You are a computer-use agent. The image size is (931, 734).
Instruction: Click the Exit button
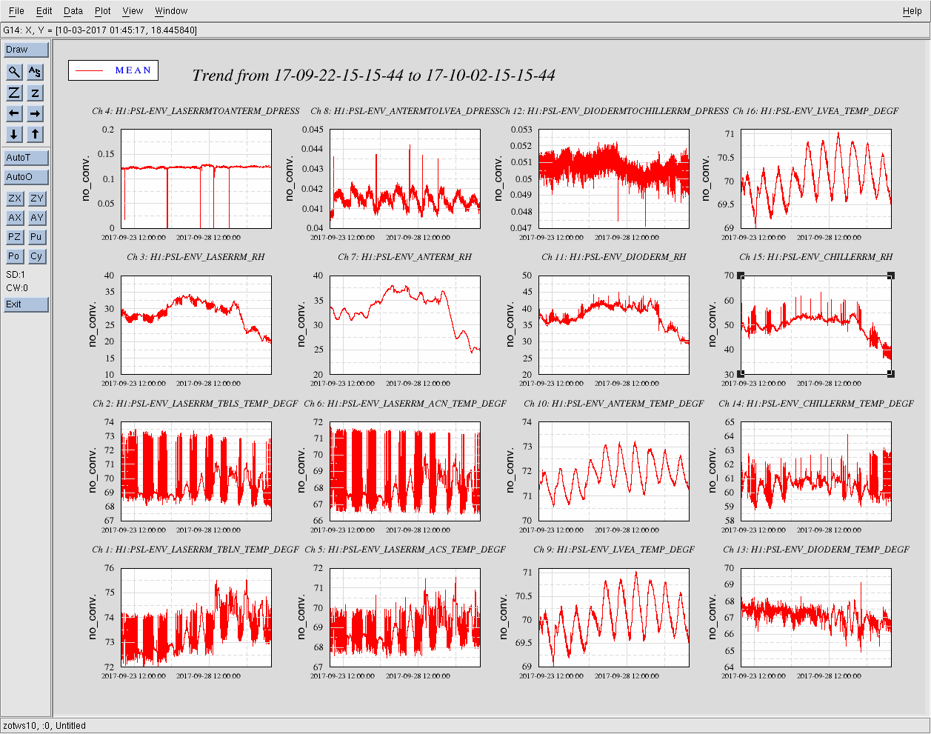point(26,304)
